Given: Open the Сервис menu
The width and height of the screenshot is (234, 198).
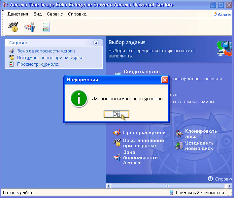Looking at the screenshot, I should pos(55,14).
